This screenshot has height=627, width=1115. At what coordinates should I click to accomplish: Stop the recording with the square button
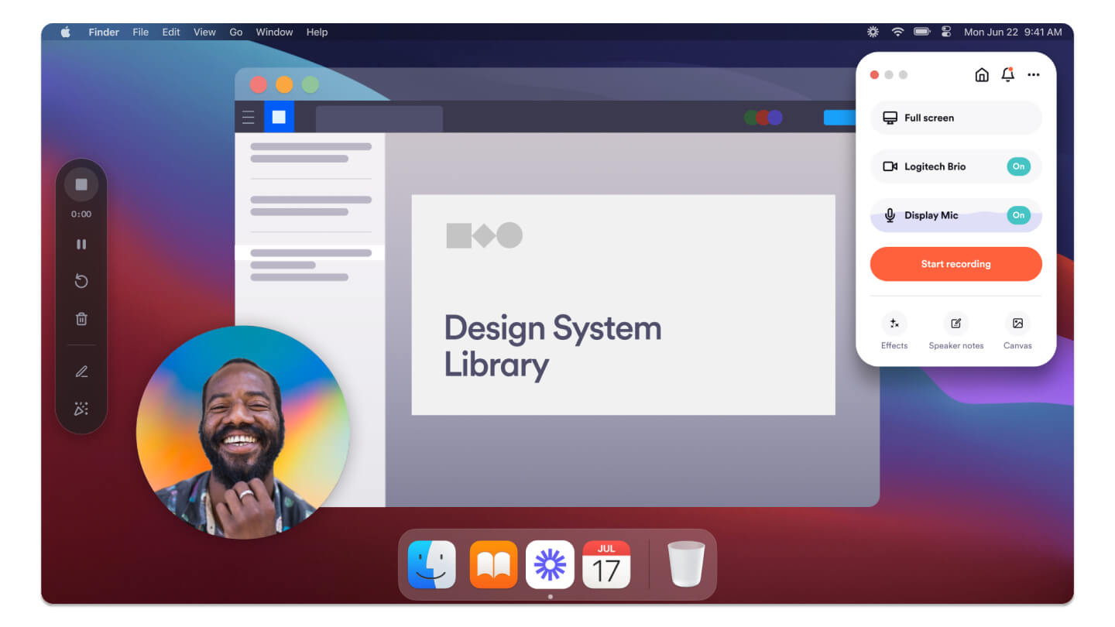81,183
